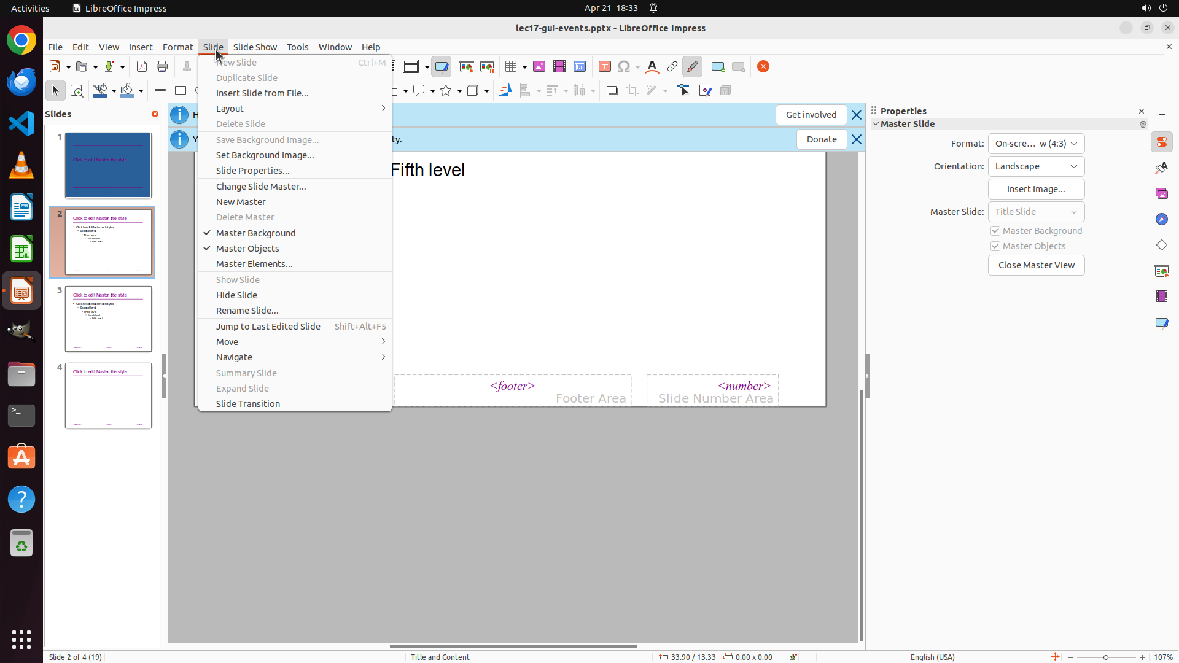
Task: Select slide 4 thumbnail in Slides panel
Action: pos(108,395)
